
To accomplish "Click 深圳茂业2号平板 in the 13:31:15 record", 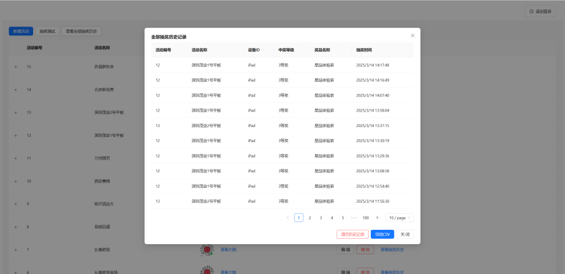I will pos(206,126).
